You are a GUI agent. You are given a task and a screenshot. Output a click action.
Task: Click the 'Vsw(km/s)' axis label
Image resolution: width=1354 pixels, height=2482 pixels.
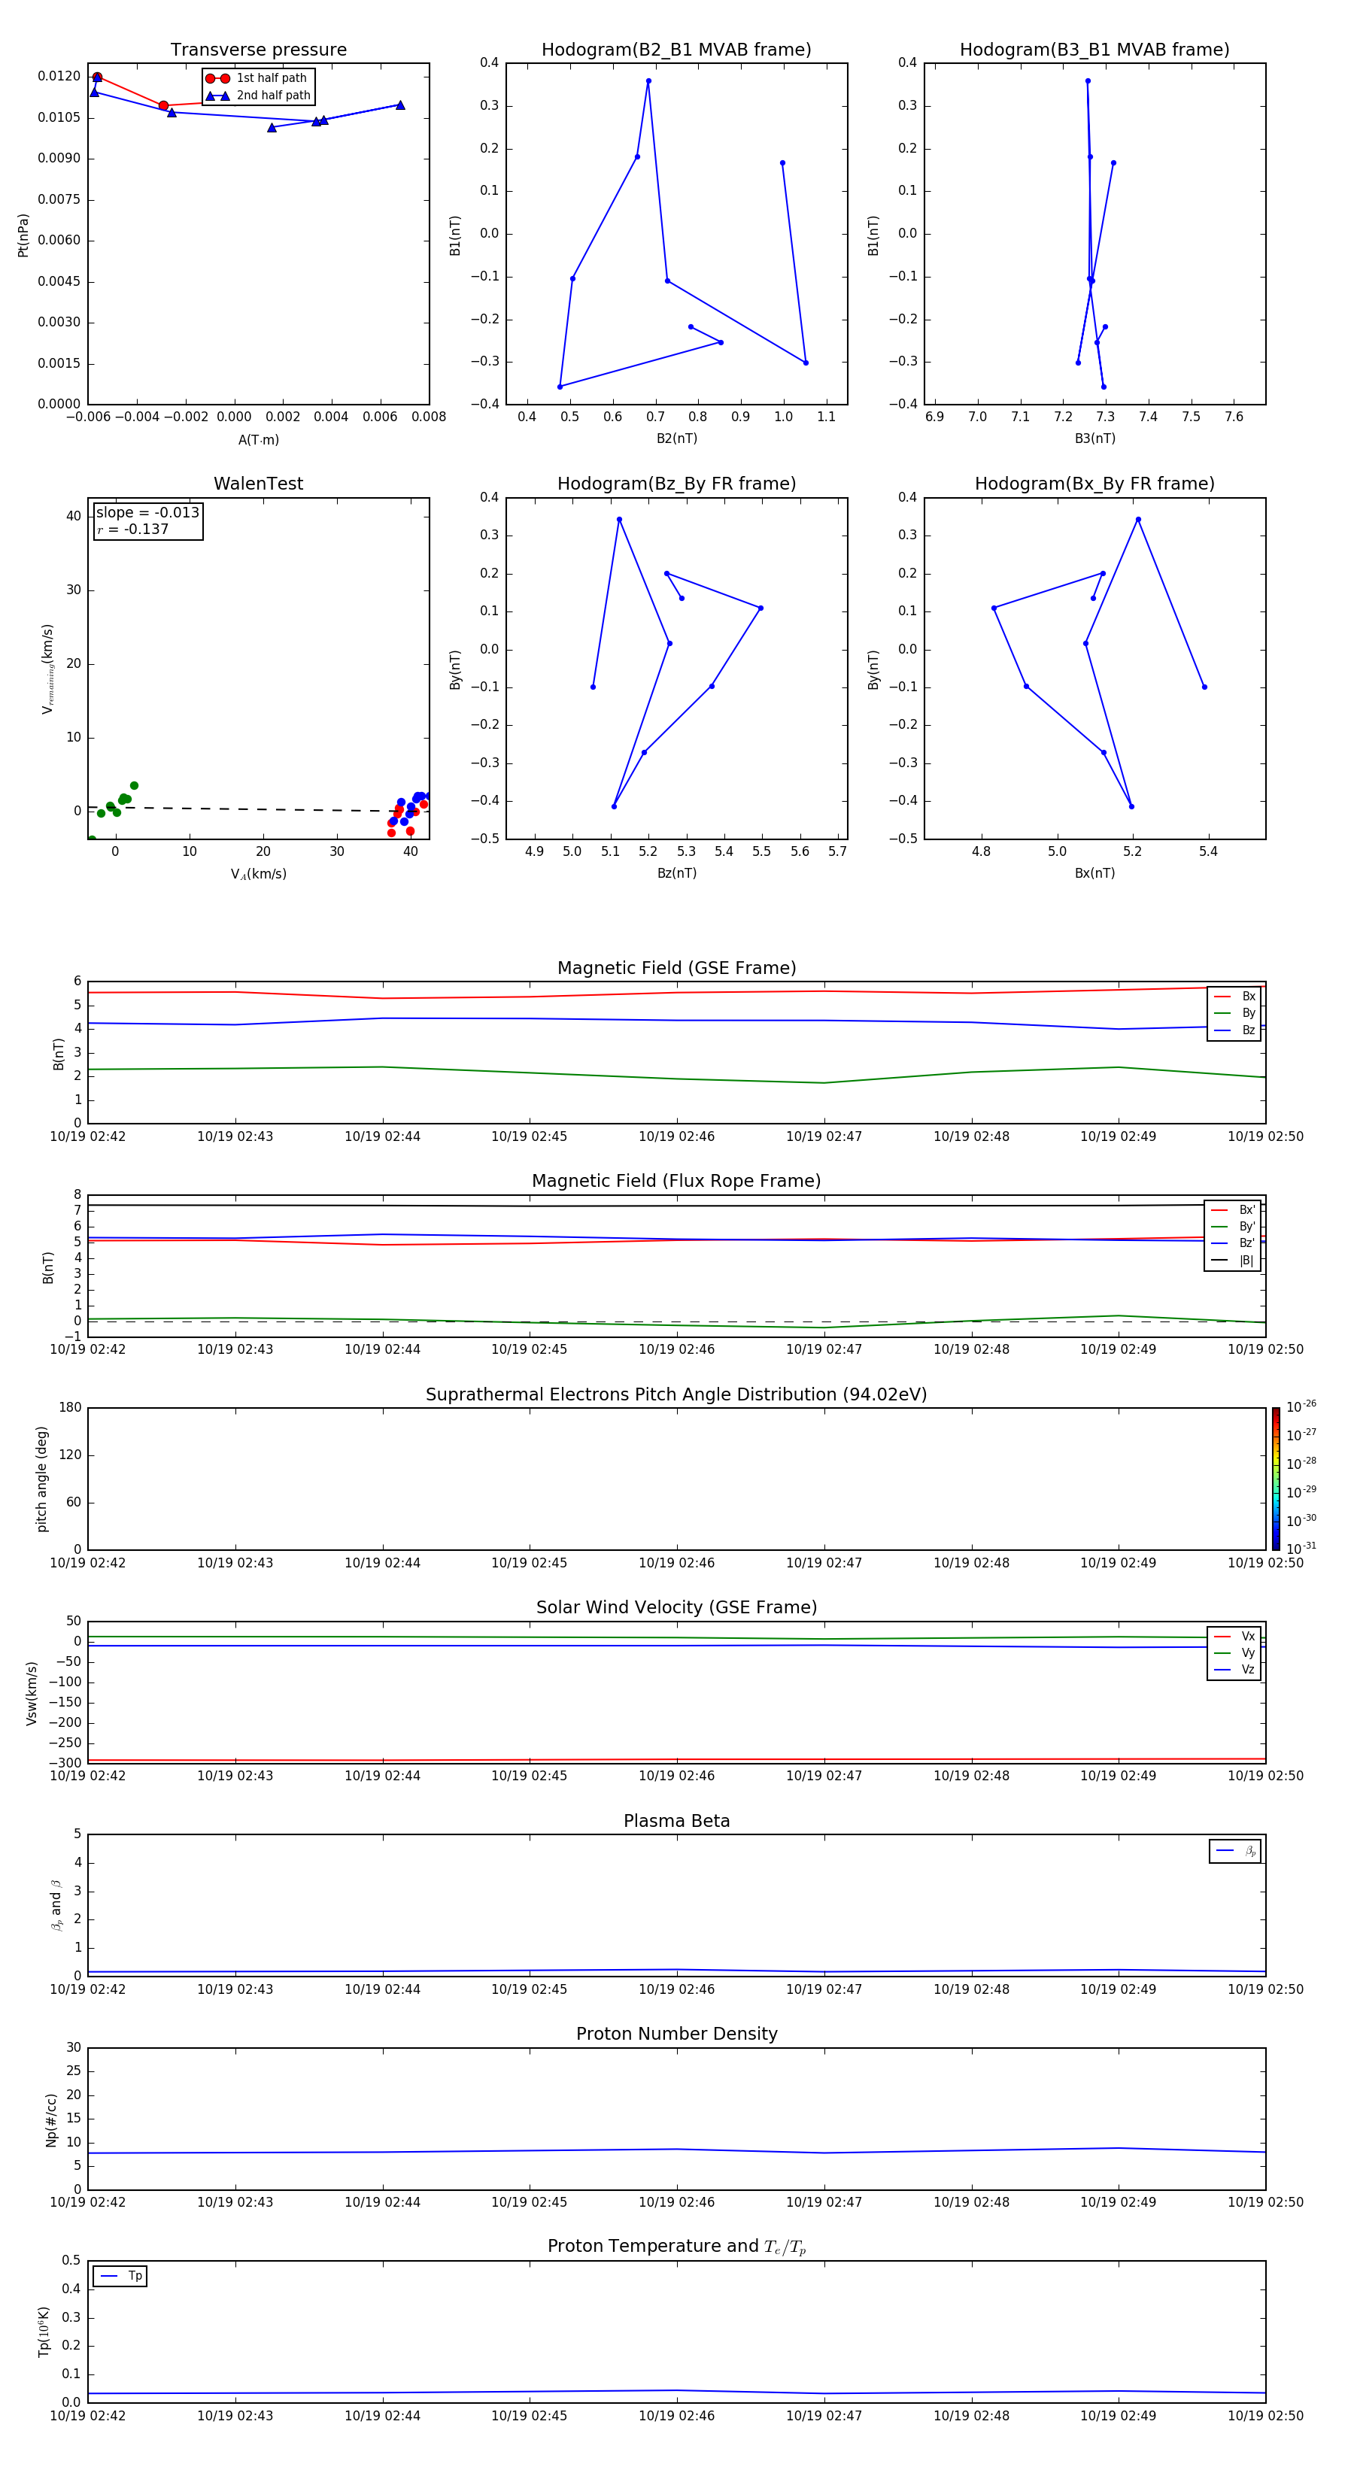tap(31, 1692)
